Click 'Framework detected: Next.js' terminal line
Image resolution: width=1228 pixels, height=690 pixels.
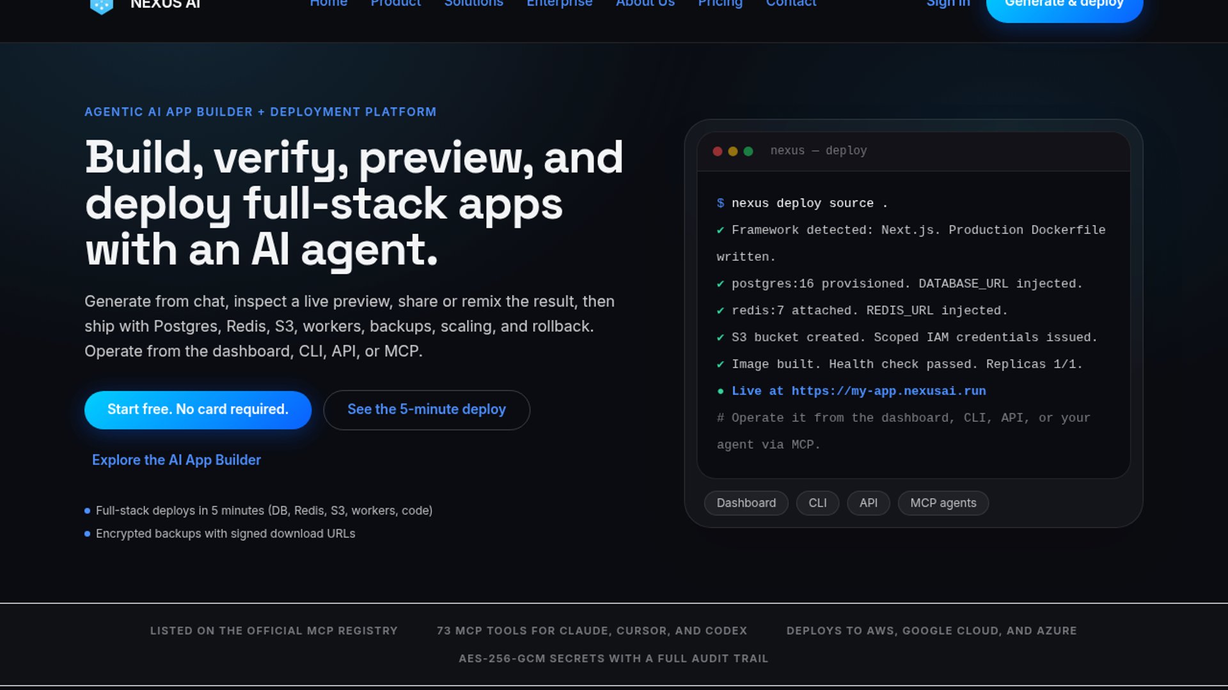pos(911,243)
